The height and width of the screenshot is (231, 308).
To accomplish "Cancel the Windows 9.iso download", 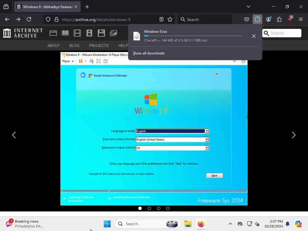I will [x=254, y=36].
